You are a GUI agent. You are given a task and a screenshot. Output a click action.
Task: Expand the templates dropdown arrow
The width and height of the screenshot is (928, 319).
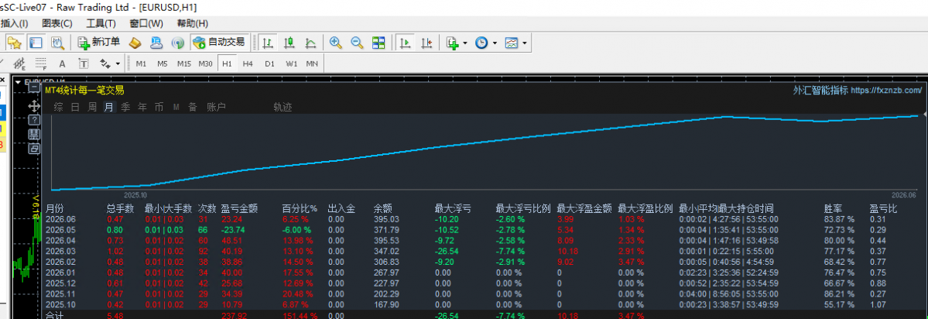[x=524, y=43]
